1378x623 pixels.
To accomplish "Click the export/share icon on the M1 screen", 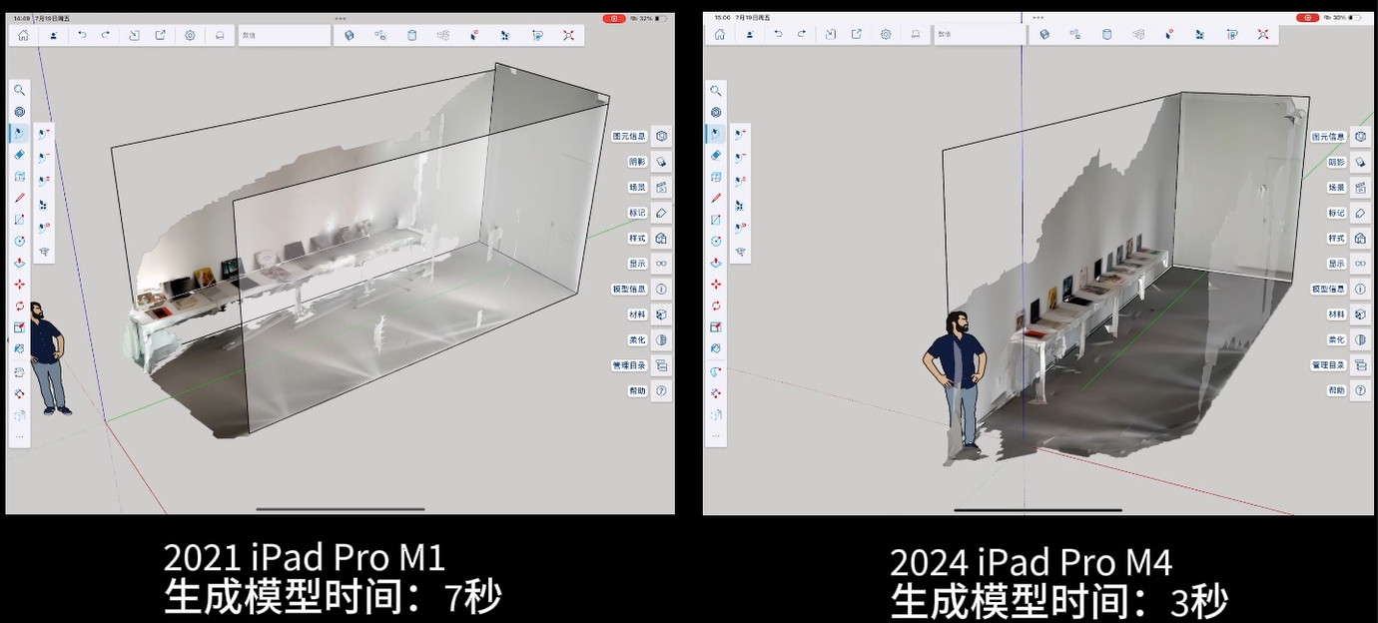I will click(x=160, y=35).
